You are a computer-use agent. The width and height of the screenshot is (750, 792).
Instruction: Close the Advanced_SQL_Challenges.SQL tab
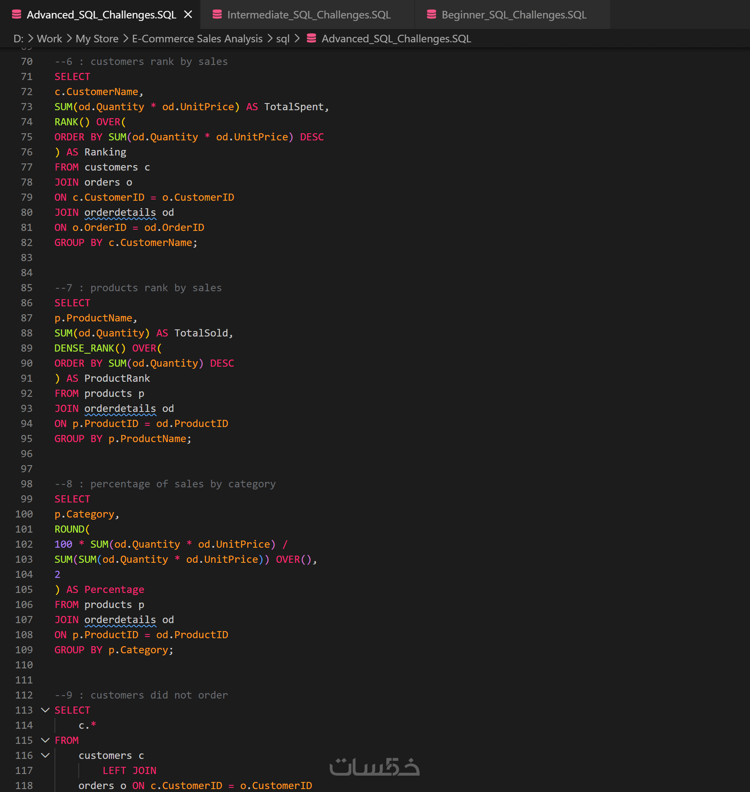[x=188, y=15]
